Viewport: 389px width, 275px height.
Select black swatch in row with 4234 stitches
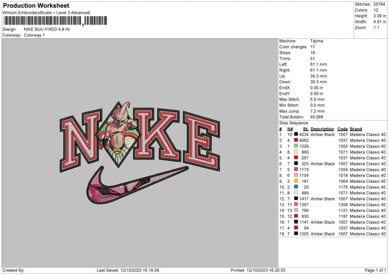pyautogui.click(x=296, y=134)
